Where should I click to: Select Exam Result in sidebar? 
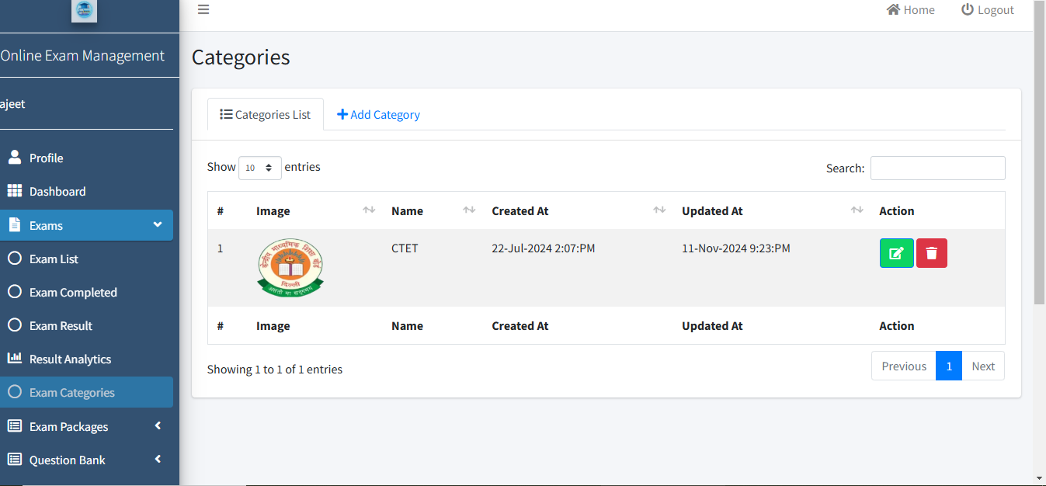click(x=61, y=326)
